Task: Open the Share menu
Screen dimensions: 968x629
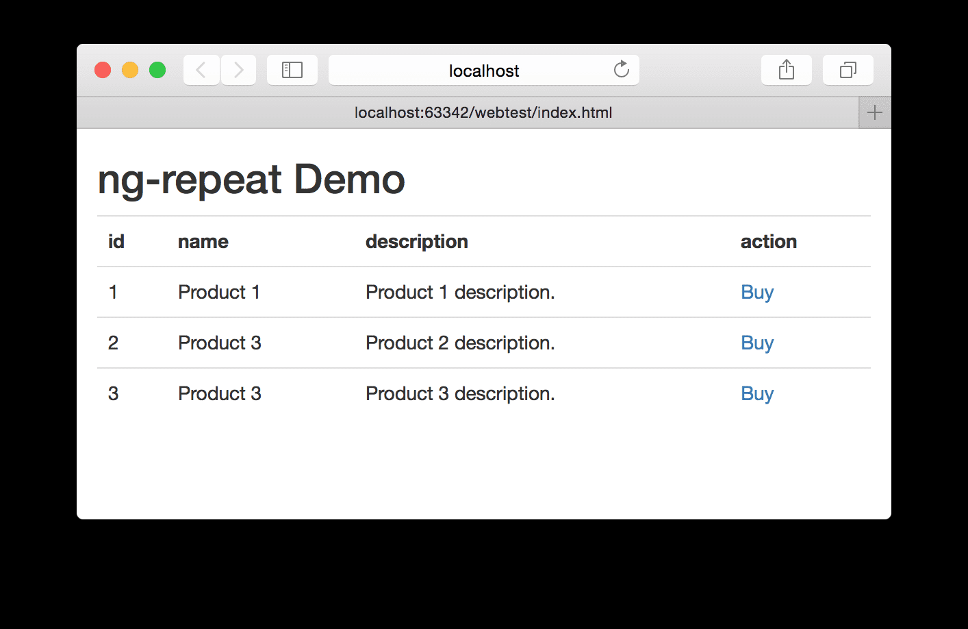Action: [787, 70]
